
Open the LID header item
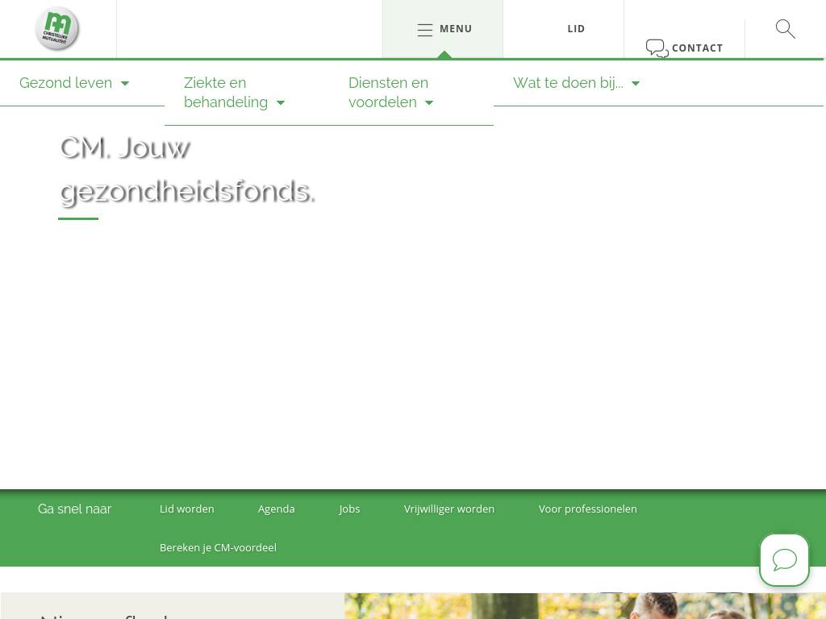pos(576,29)
